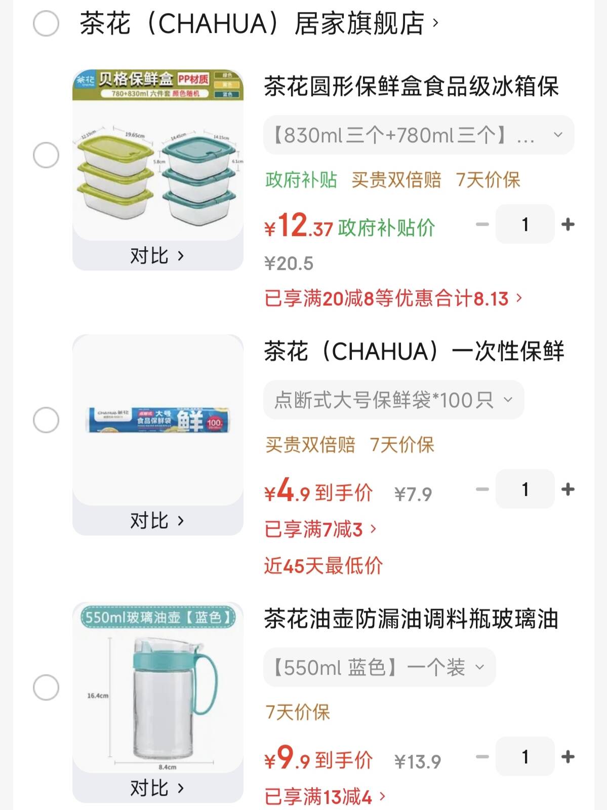Open the 点断式大号保鲜袋*100只 spec dropdown
Screen dimensions: 607x810
coord(393,400)
